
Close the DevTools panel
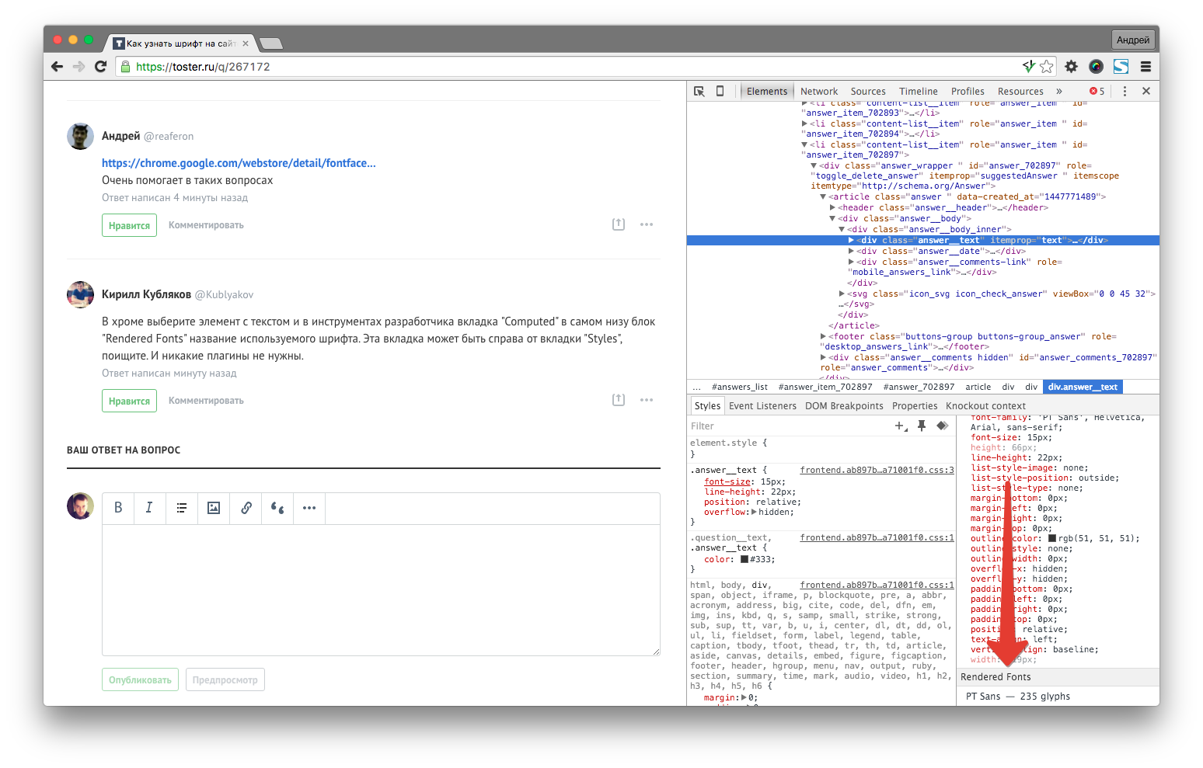[1145, 91]
